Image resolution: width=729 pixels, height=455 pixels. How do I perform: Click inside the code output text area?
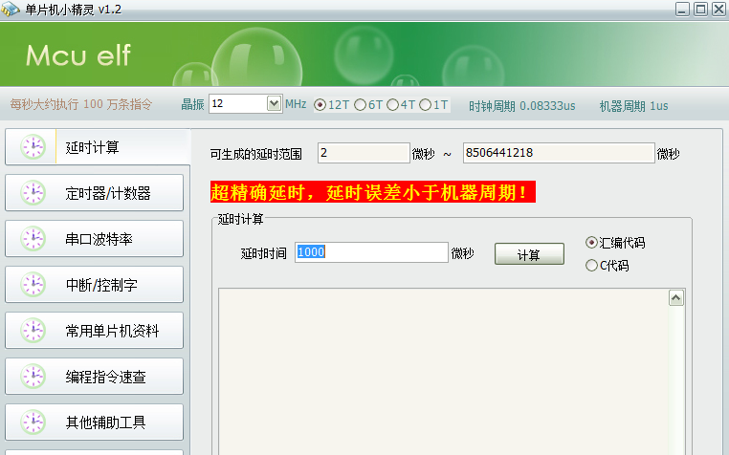(x=444, y=372)
